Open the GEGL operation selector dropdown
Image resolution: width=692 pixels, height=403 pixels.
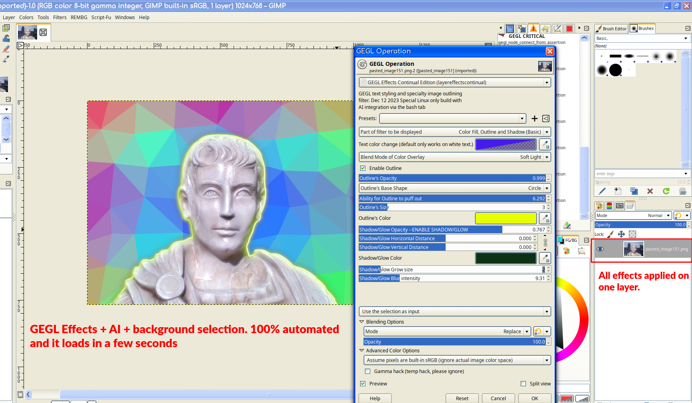point(455,83)
